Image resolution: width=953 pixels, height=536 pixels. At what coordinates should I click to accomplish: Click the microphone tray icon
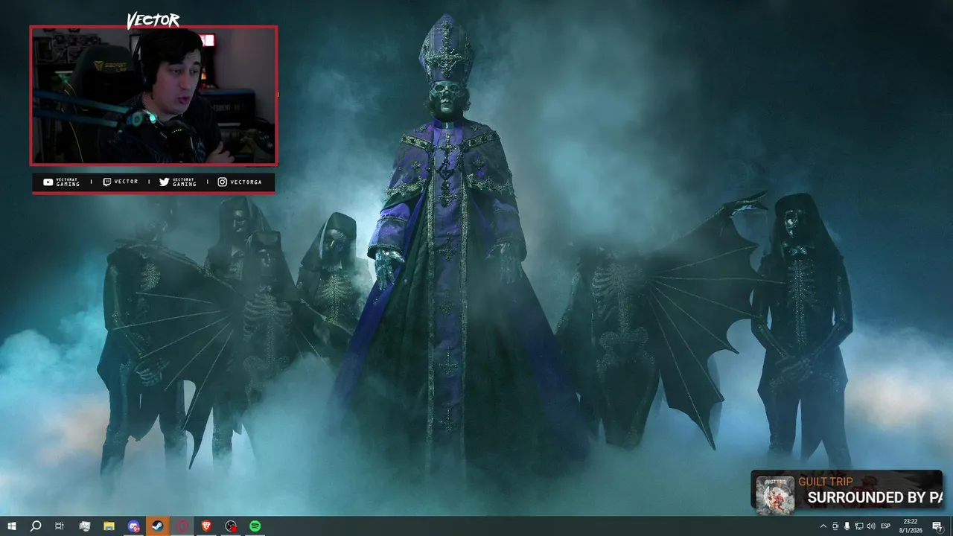[x=847, y=526]
